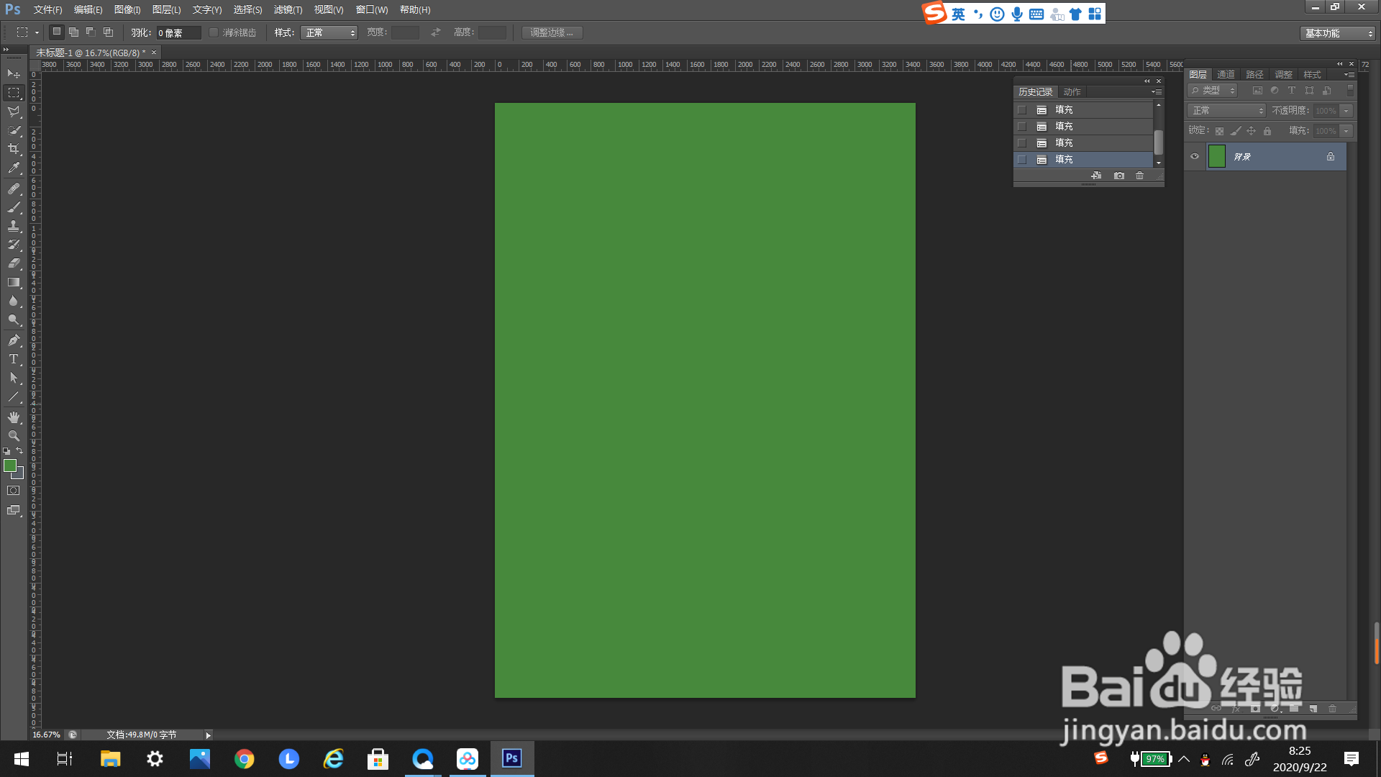Select the Crop tool
Image resolution: width=1381 pixels, height=777 pixels.
tap(14, 149)
